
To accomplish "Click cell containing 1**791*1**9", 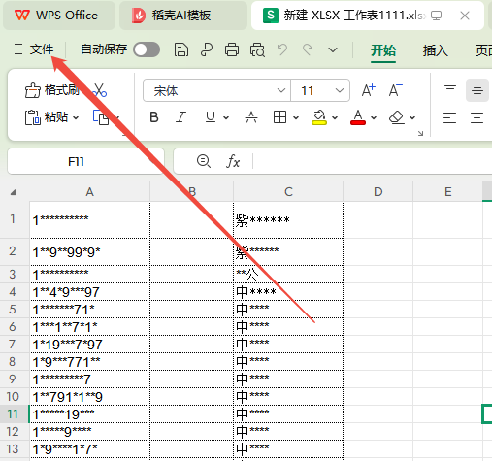I will coord(90,397).
